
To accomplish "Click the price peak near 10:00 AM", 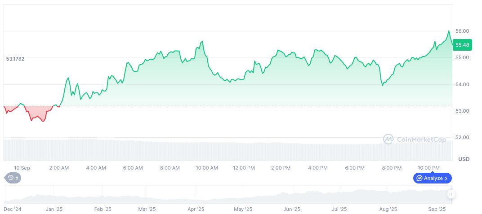I will coord(202,42).
